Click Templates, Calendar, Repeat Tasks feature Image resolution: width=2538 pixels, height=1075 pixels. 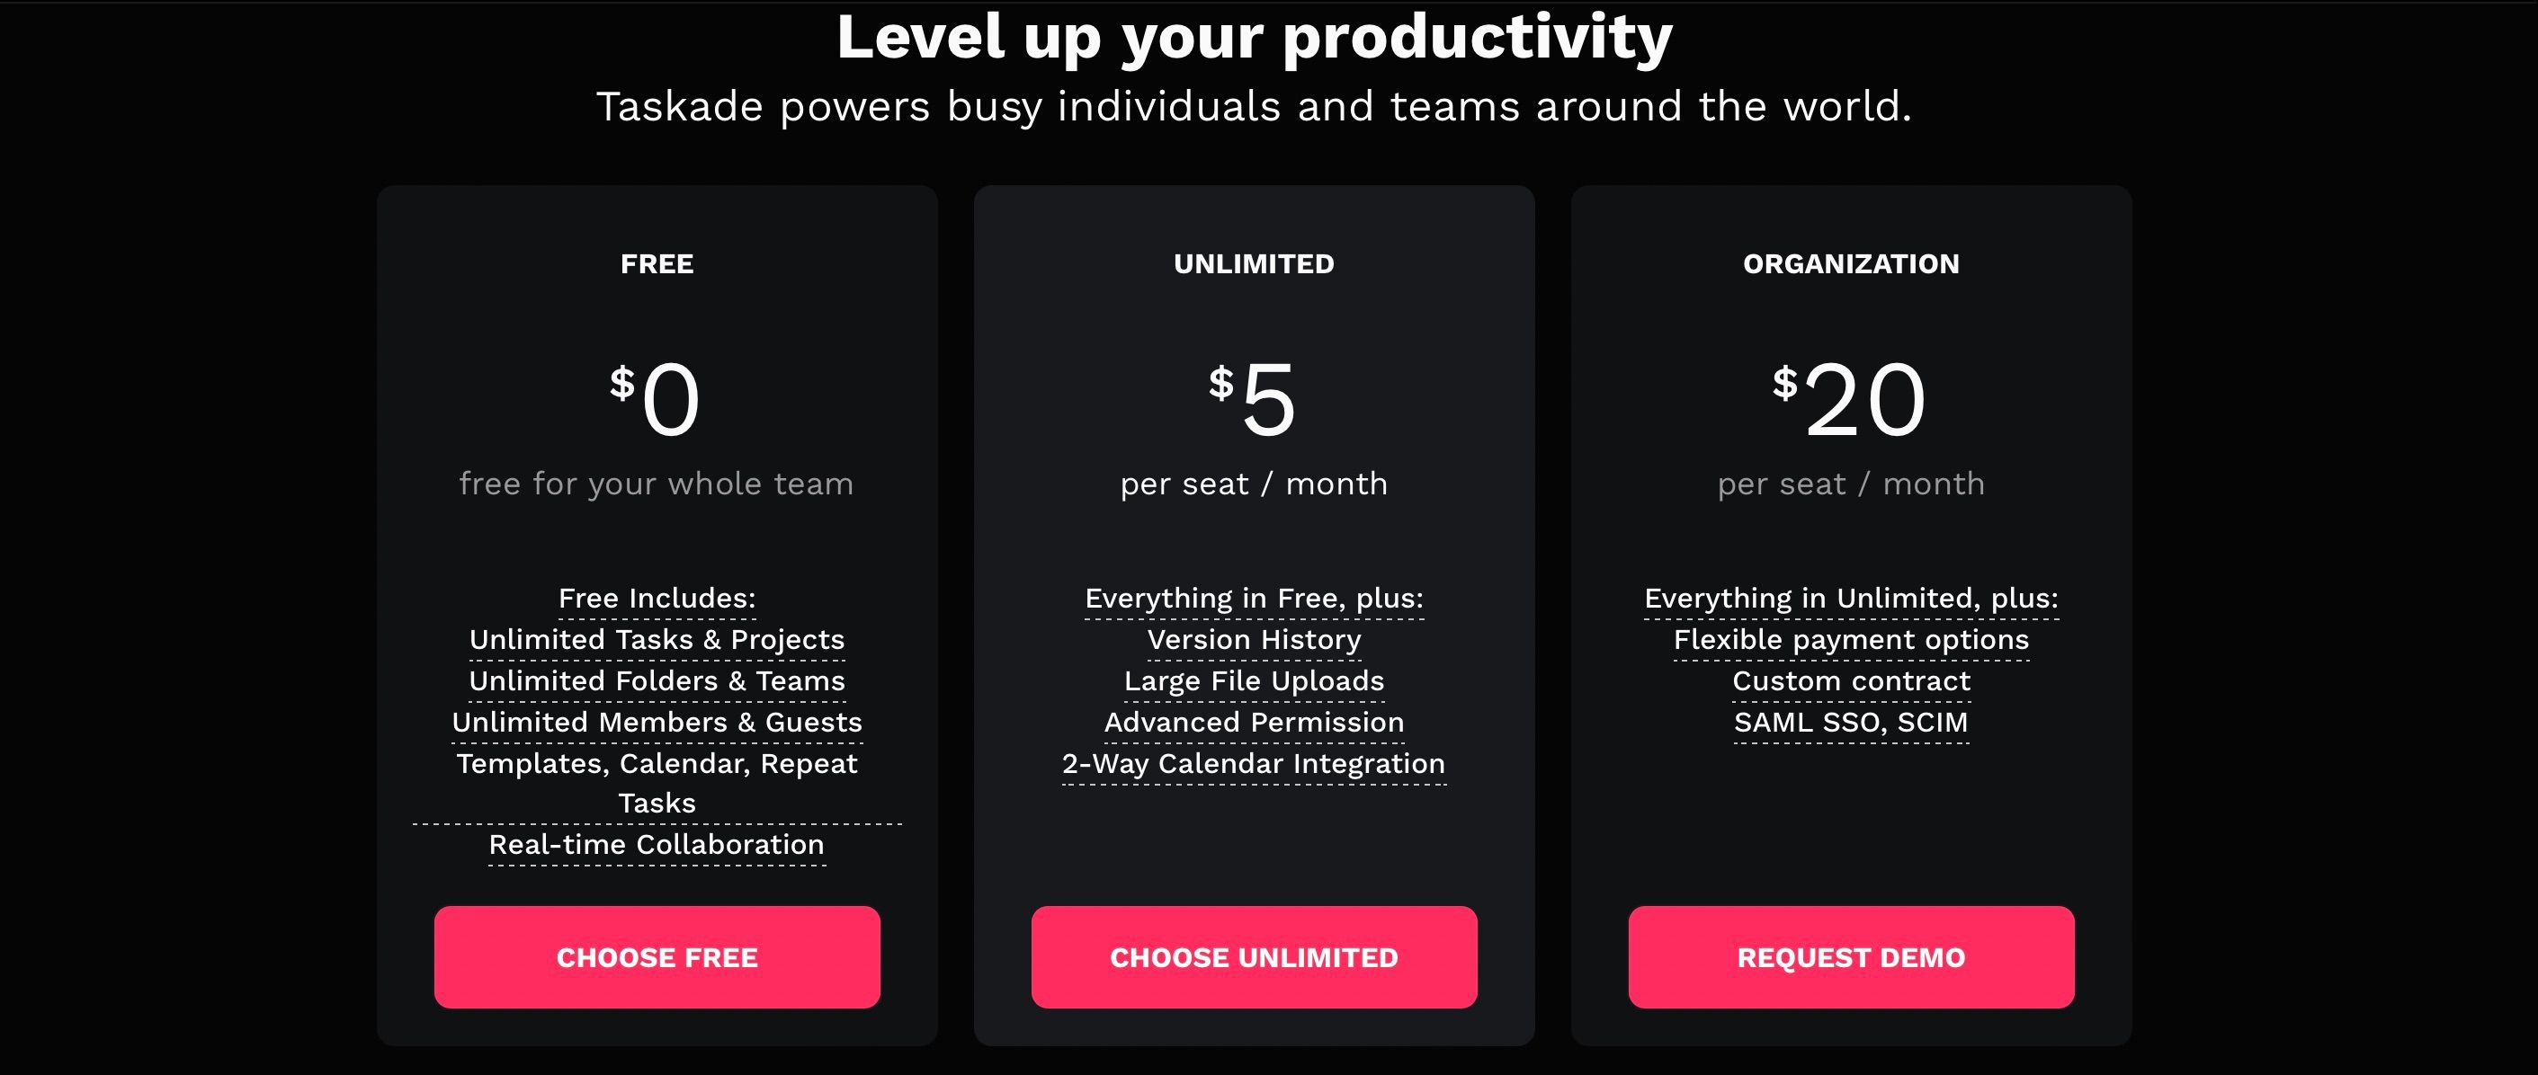pos(657,784)
